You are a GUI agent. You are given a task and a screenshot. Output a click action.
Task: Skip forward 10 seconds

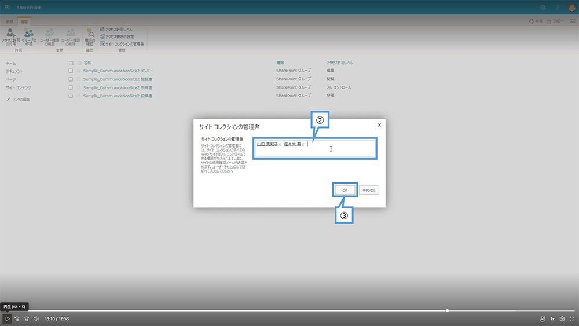coord(27,318)
